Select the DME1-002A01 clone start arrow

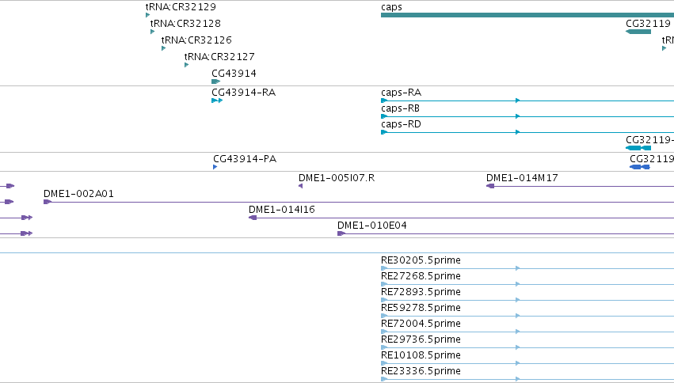click(48, 202)
